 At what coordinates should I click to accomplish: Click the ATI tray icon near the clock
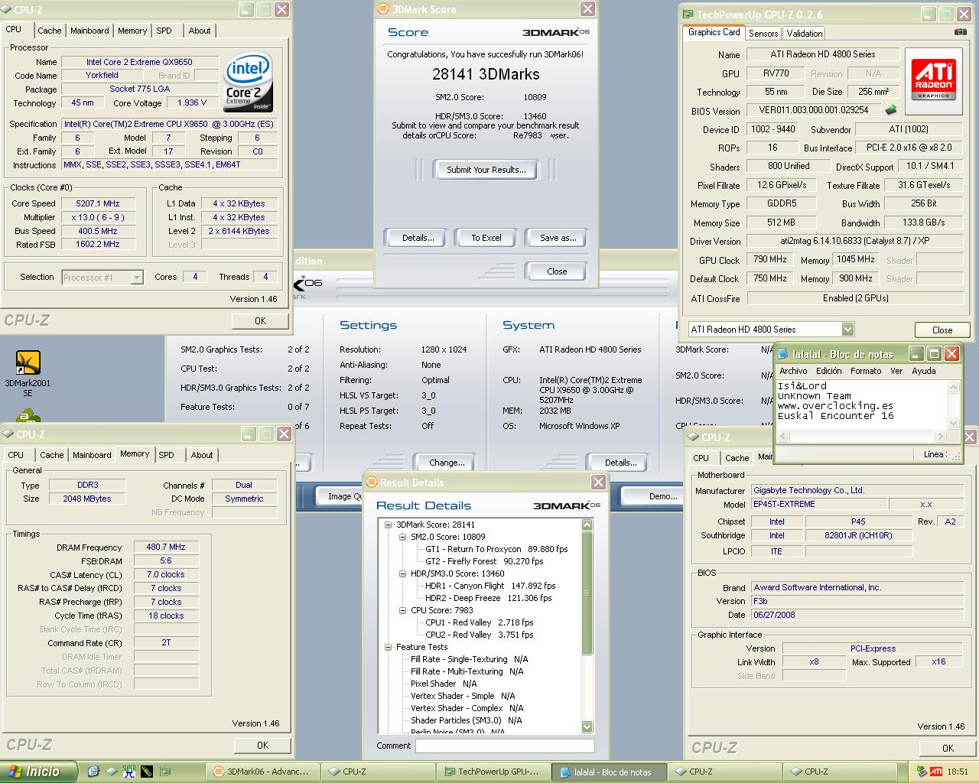(x=935, y=772)
